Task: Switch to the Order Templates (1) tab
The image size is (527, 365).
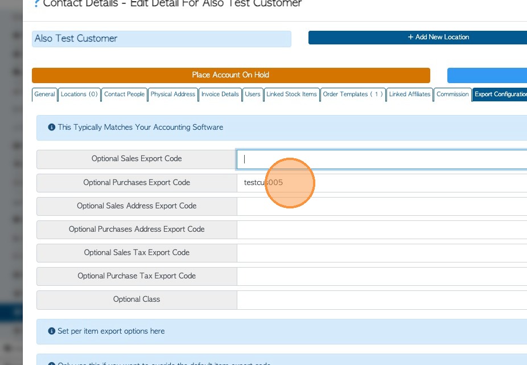Action: pyautogui.click(x=353, y=94)
